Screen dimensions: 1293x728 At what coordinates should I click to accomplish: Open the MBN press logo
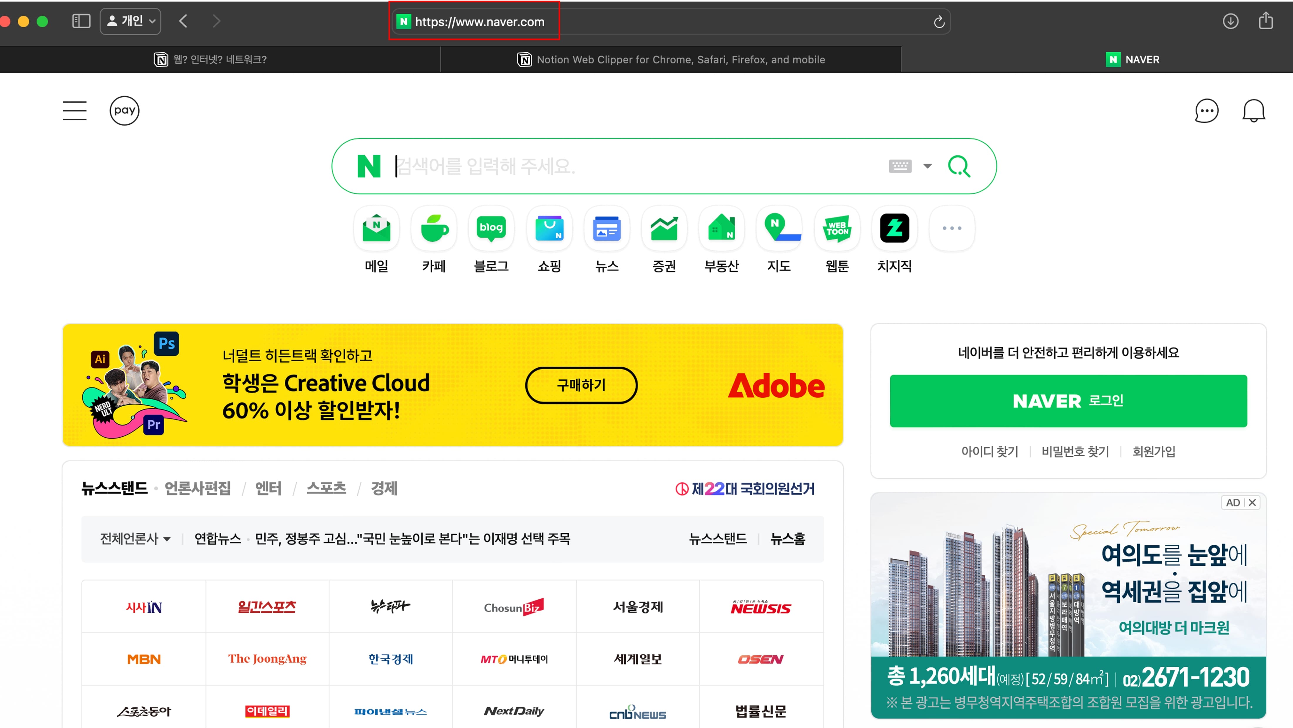[144, 659]
